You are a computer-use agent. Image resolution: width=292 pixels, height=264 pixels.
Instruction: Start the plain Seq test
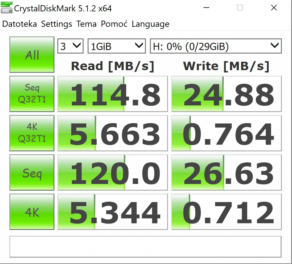click(32, 172)
